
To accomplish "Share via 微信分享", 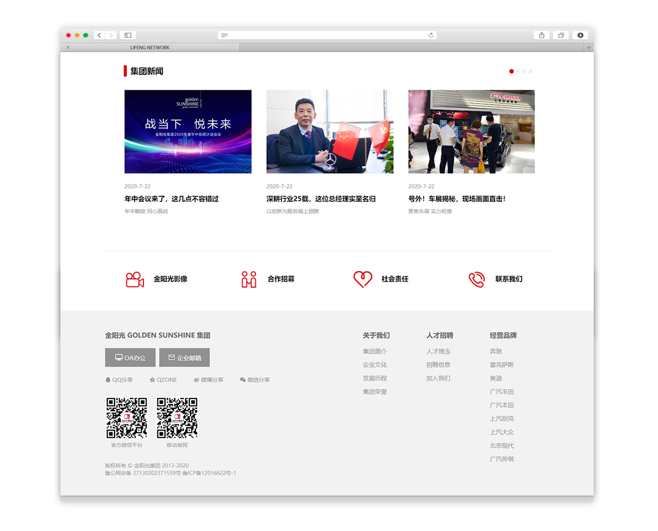I will 255,380.
